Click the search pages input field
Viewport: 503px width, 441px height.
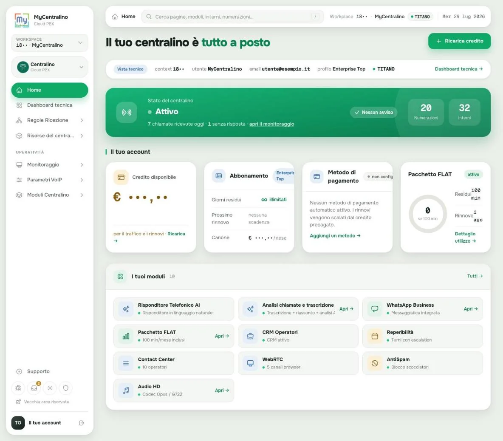(232, 17)
